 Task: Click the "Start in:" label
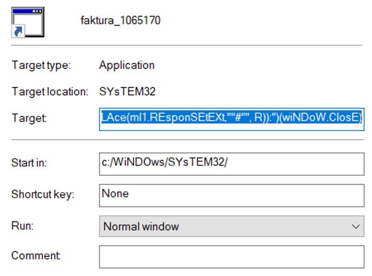click(29, 163)
